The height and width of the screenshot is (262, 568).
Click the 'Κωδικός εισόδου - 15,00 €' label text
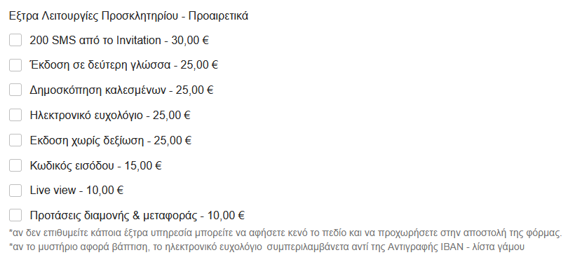pos(95,165)
